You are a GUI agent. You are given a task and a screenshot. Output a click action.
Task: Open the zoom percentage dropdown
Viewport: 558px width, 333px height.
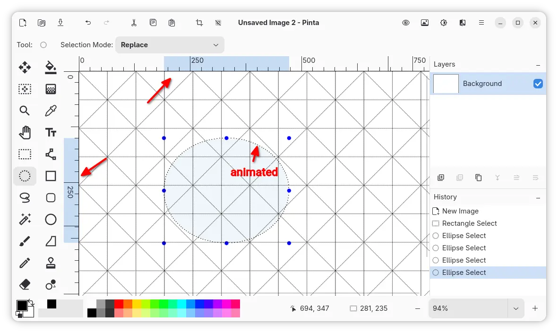(x=515, y=308)
